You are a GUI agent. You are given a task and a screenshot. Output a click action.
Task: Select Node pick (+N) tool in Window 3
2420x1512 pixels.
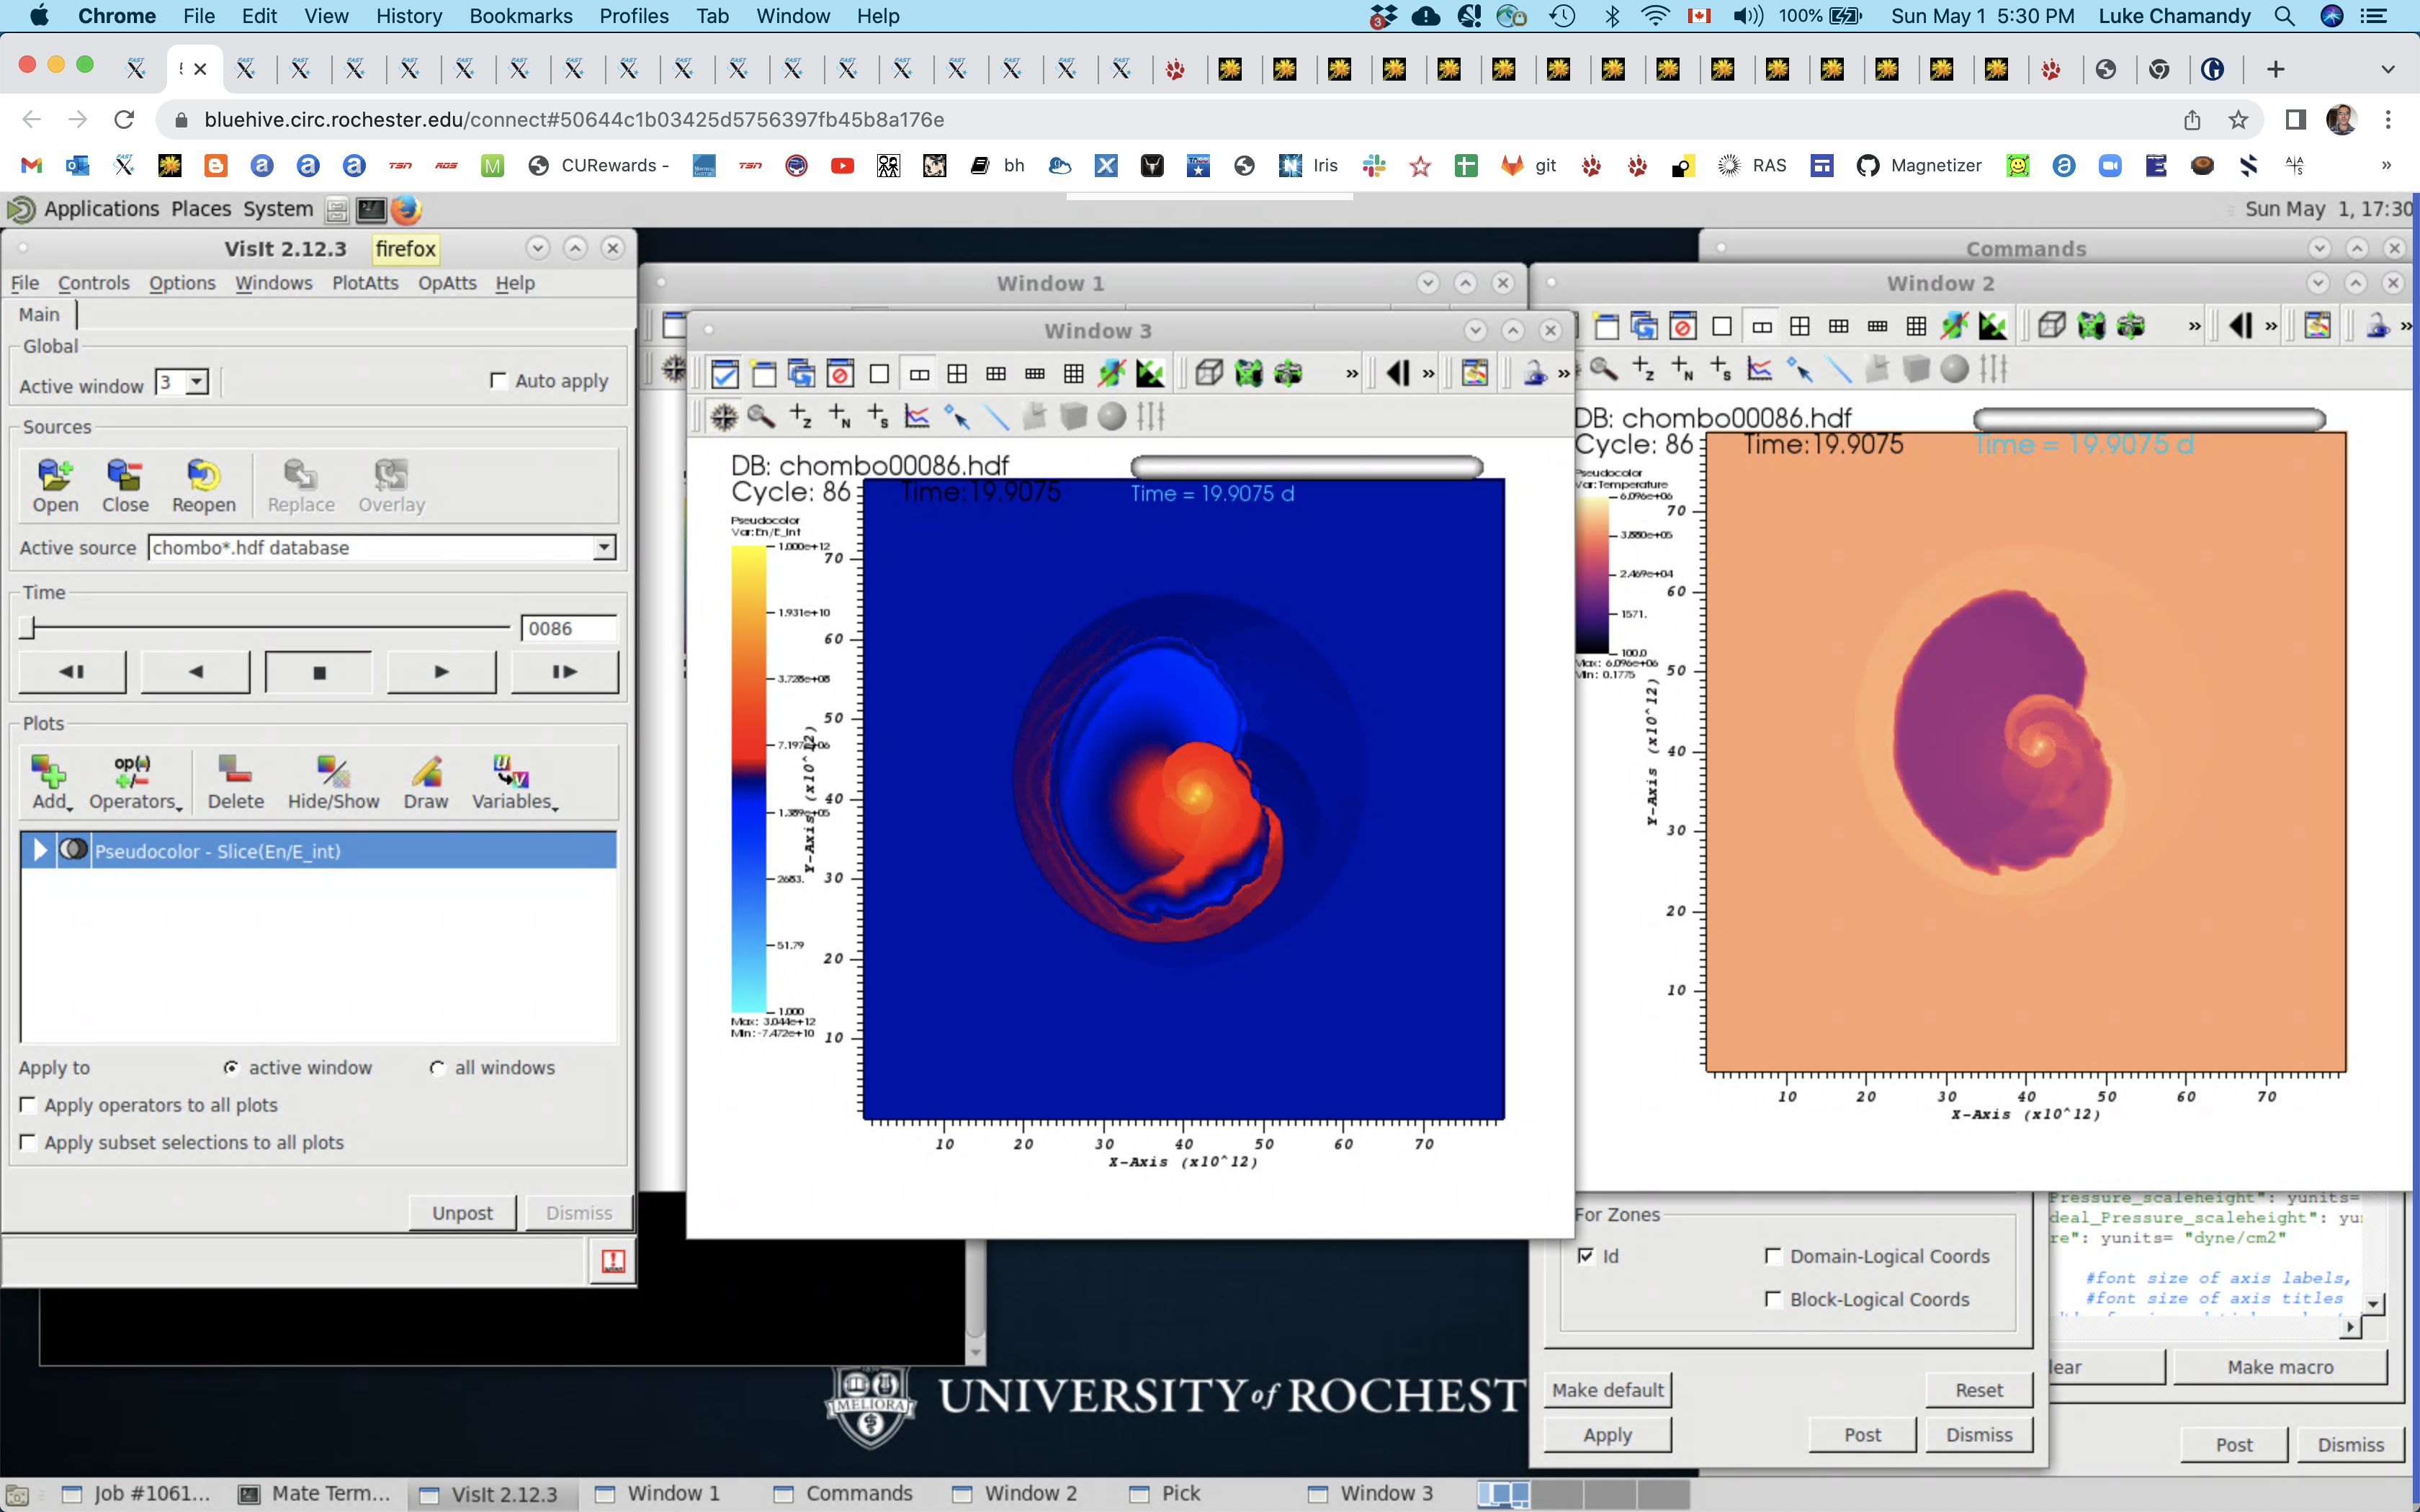[839, 416]
